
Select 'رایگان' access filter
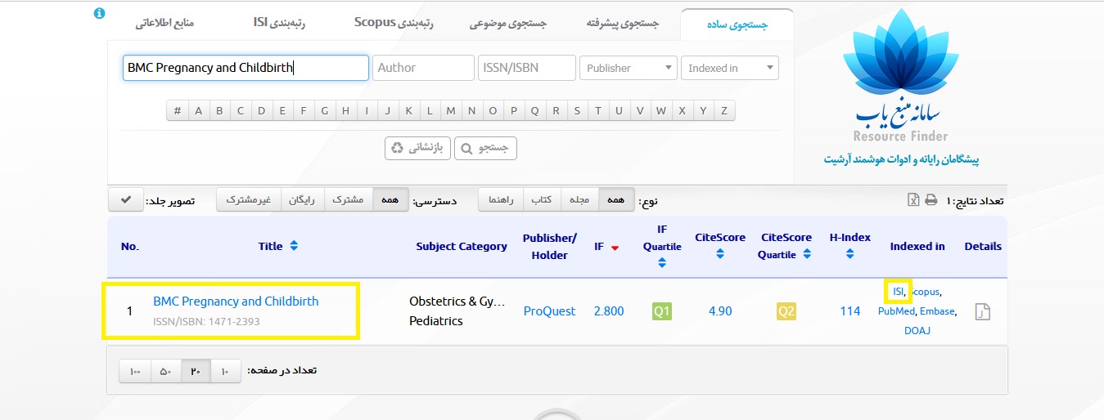(303, 200)
